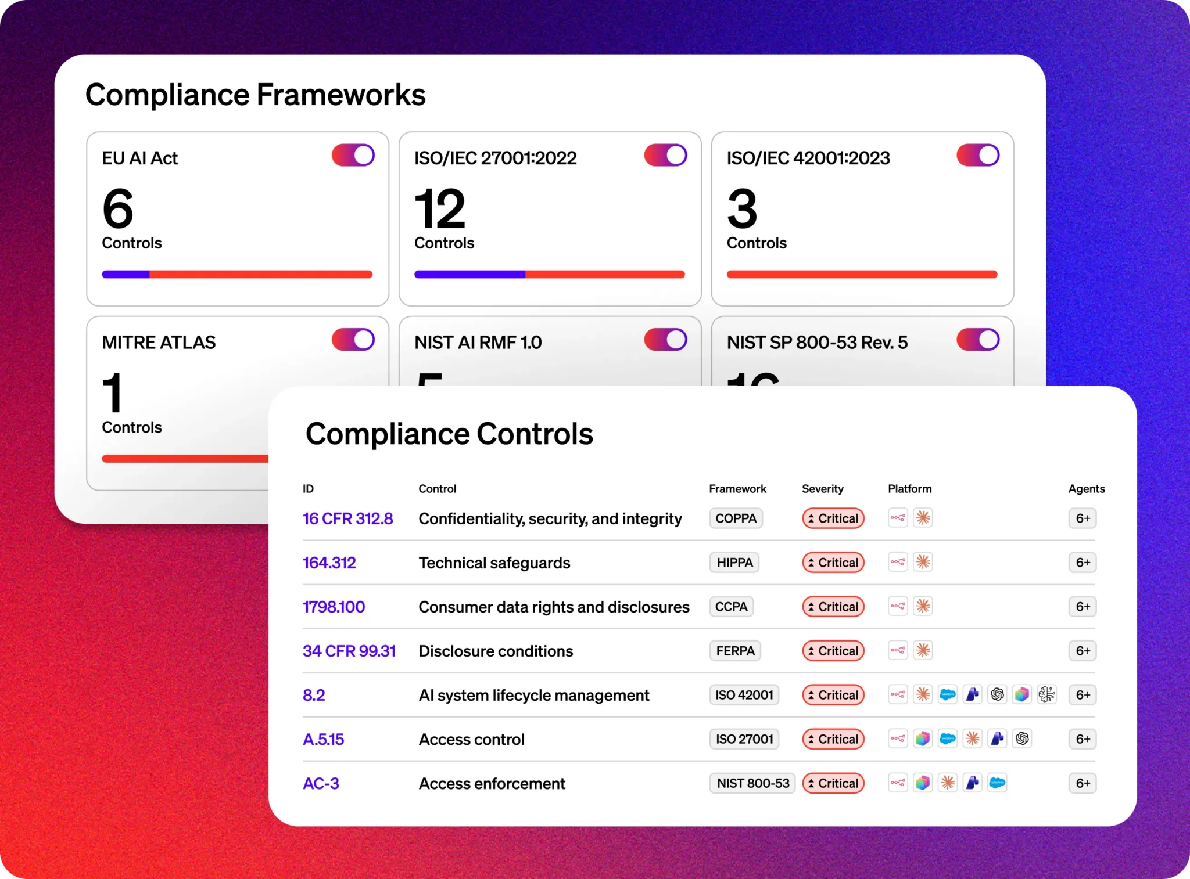Viewport: 1190px width, 879px height.
Task: Click the n8n platform icon in the COPPA row
Action: pyautogui.click(x=898, y=518)
